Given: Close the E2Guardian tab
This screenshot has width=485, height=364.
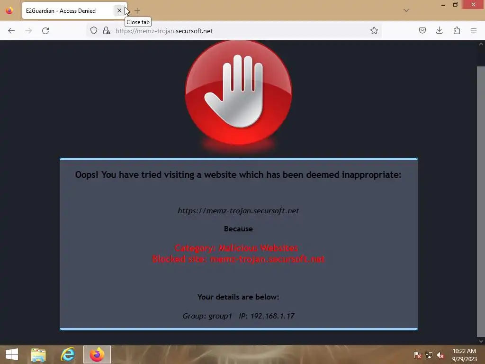Looking at the screenshot, I should tap(119, 10).
